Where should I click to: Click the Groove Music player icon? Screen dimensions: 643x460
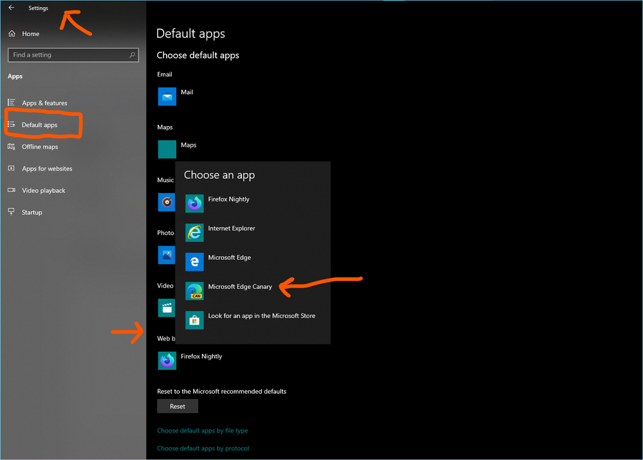point(167,202)
